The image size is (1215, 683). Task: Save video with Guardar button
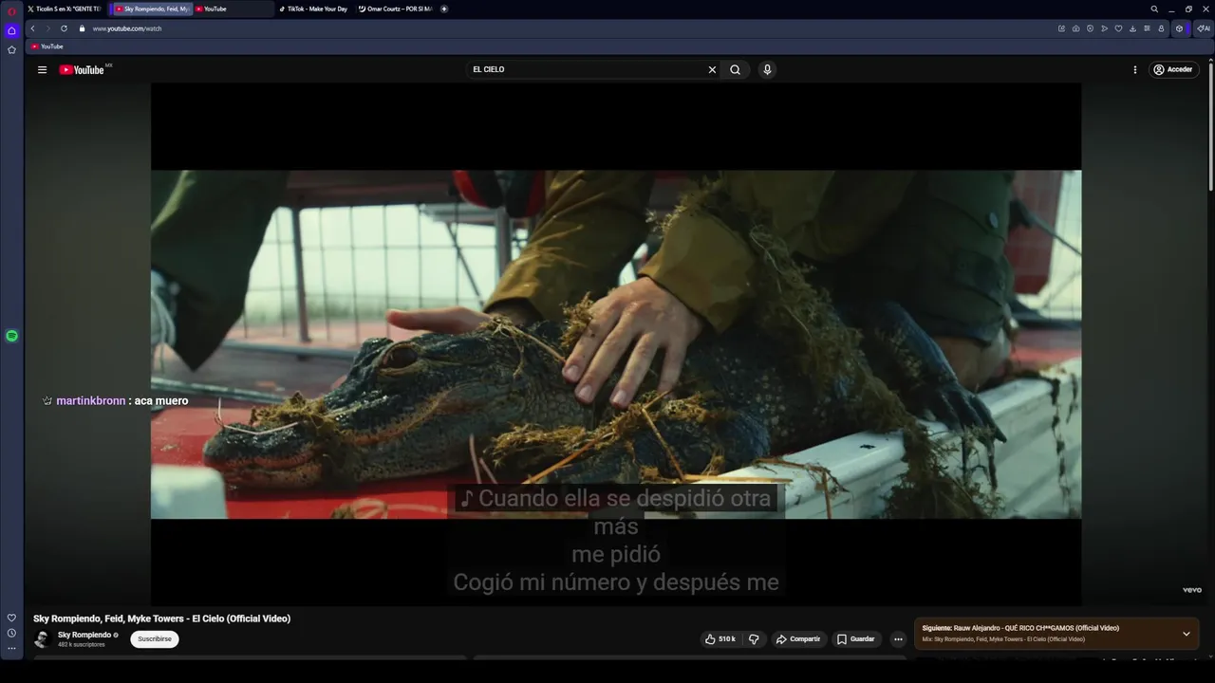(x=855, y=639)
